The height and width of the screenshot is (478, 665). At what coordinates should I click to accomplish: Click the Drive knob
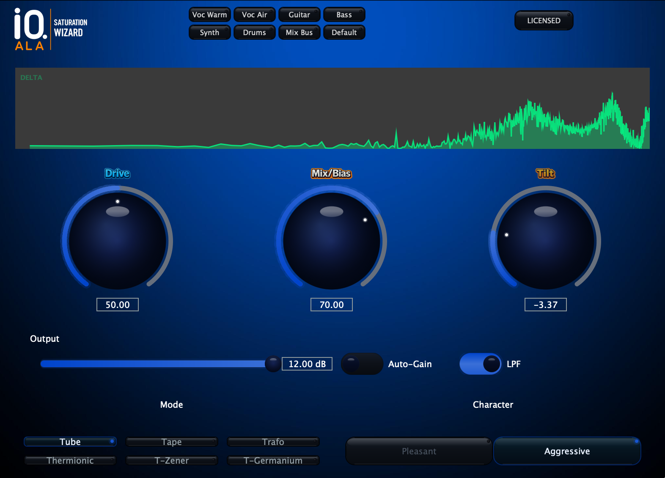coord(117,241)
